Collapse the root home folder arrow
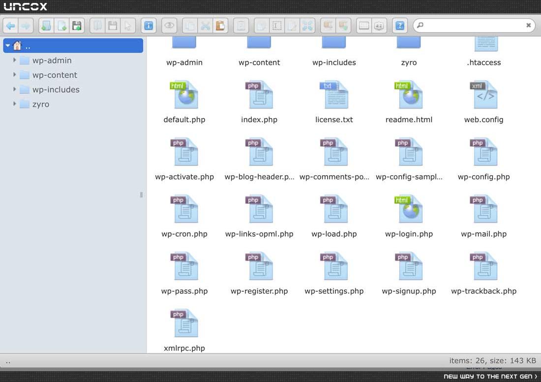This screenshot has width=541, height=382. [x=8, y=46]
